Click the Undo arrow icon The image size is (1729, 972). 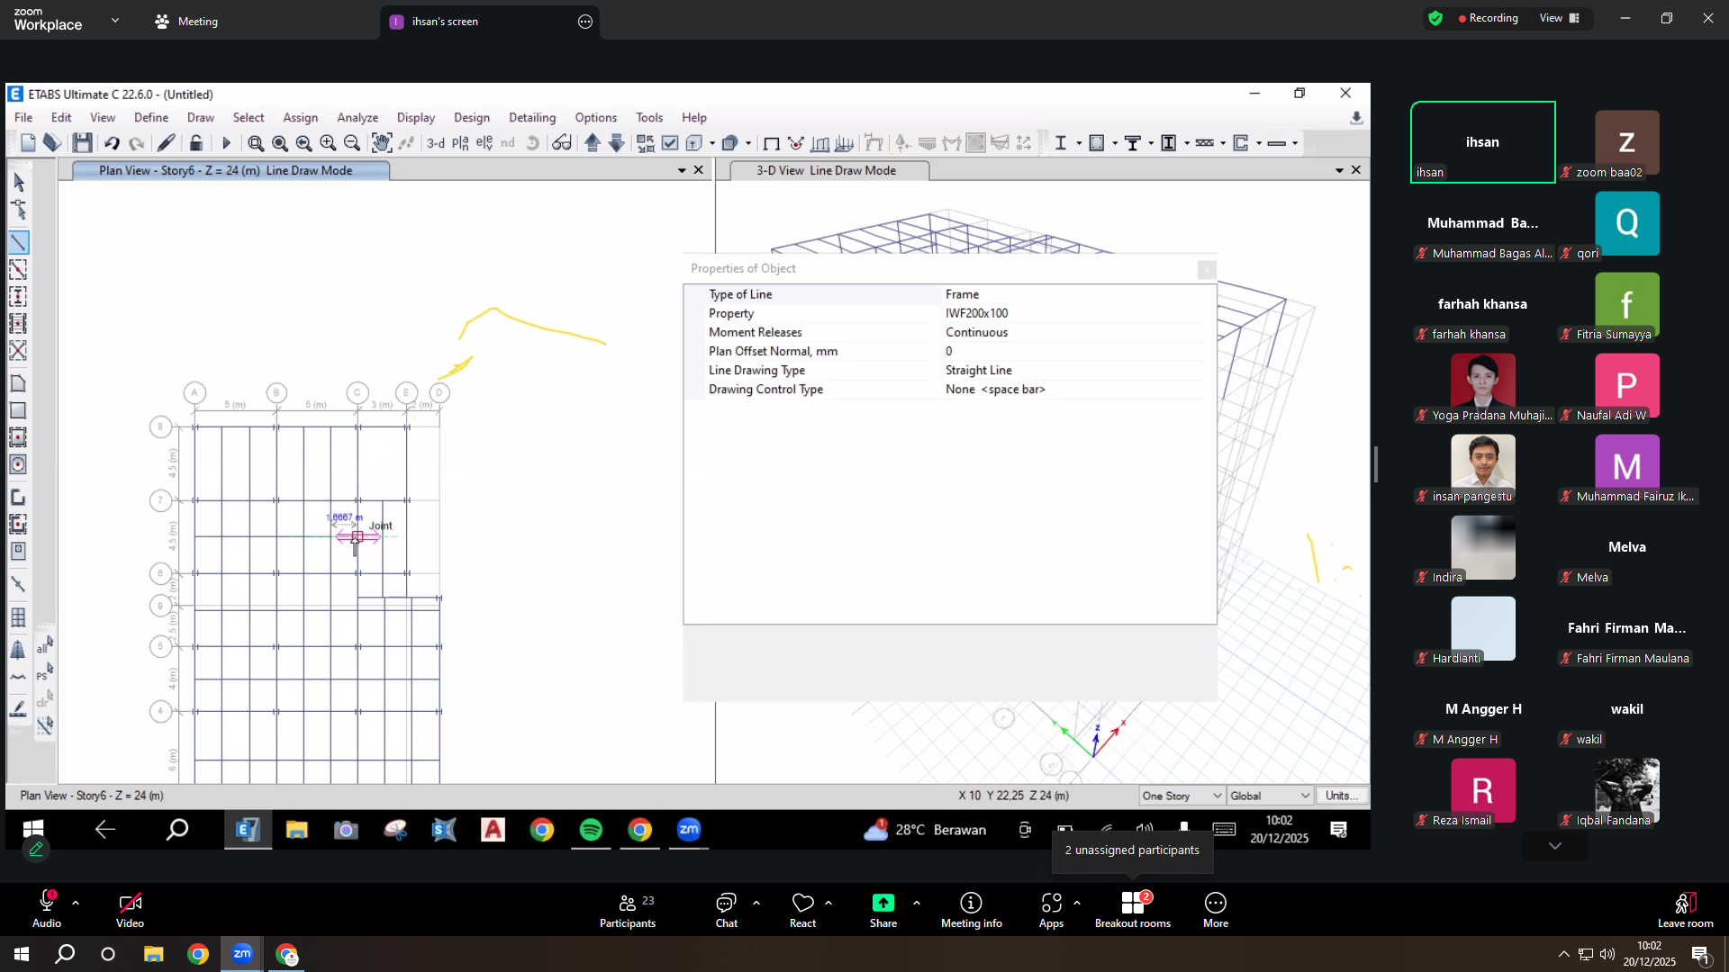(112, 142)
